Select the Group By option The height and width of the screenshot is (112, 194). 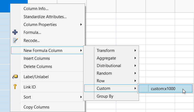pyautogui.click(x=105, y=96)
